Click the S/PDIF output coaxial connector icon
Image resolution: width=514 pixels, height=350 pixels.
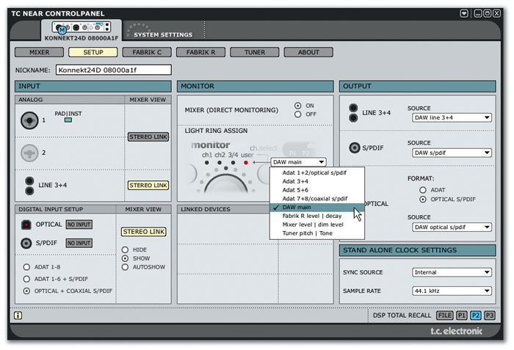click(355, 147)
